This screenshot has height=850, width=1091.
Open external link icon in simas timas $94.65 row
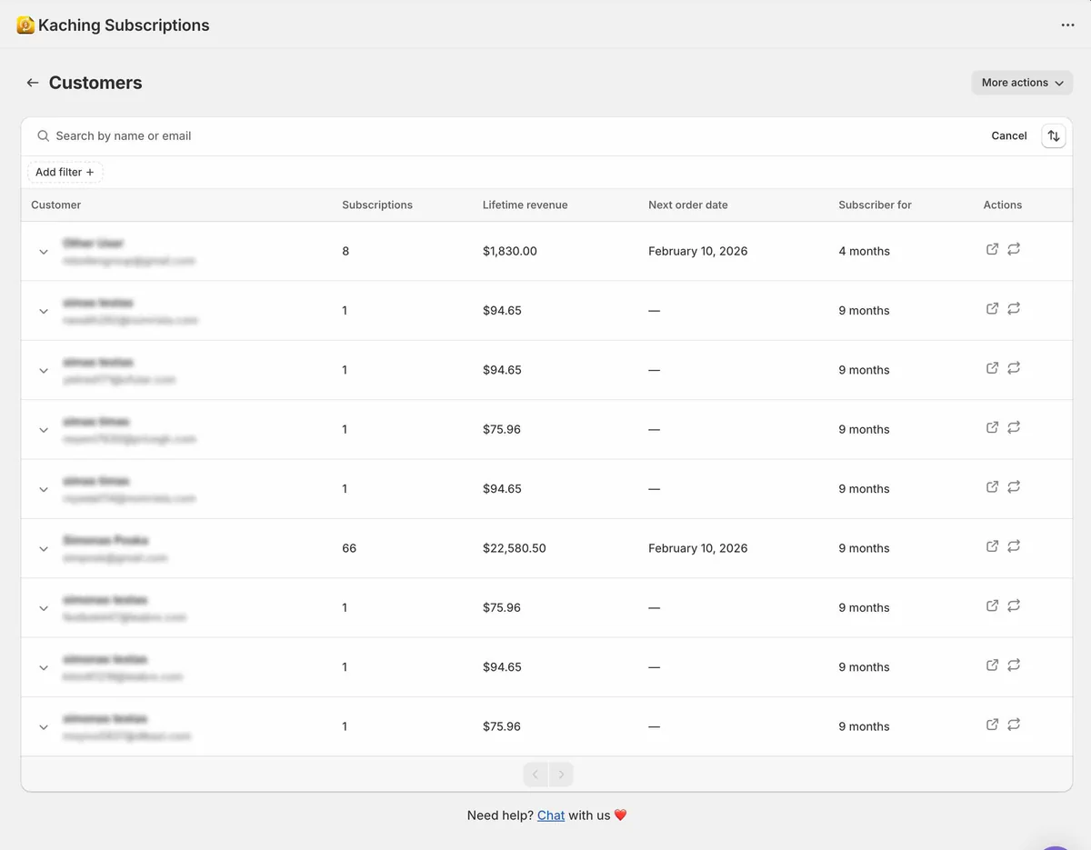(x=993, y=487)
